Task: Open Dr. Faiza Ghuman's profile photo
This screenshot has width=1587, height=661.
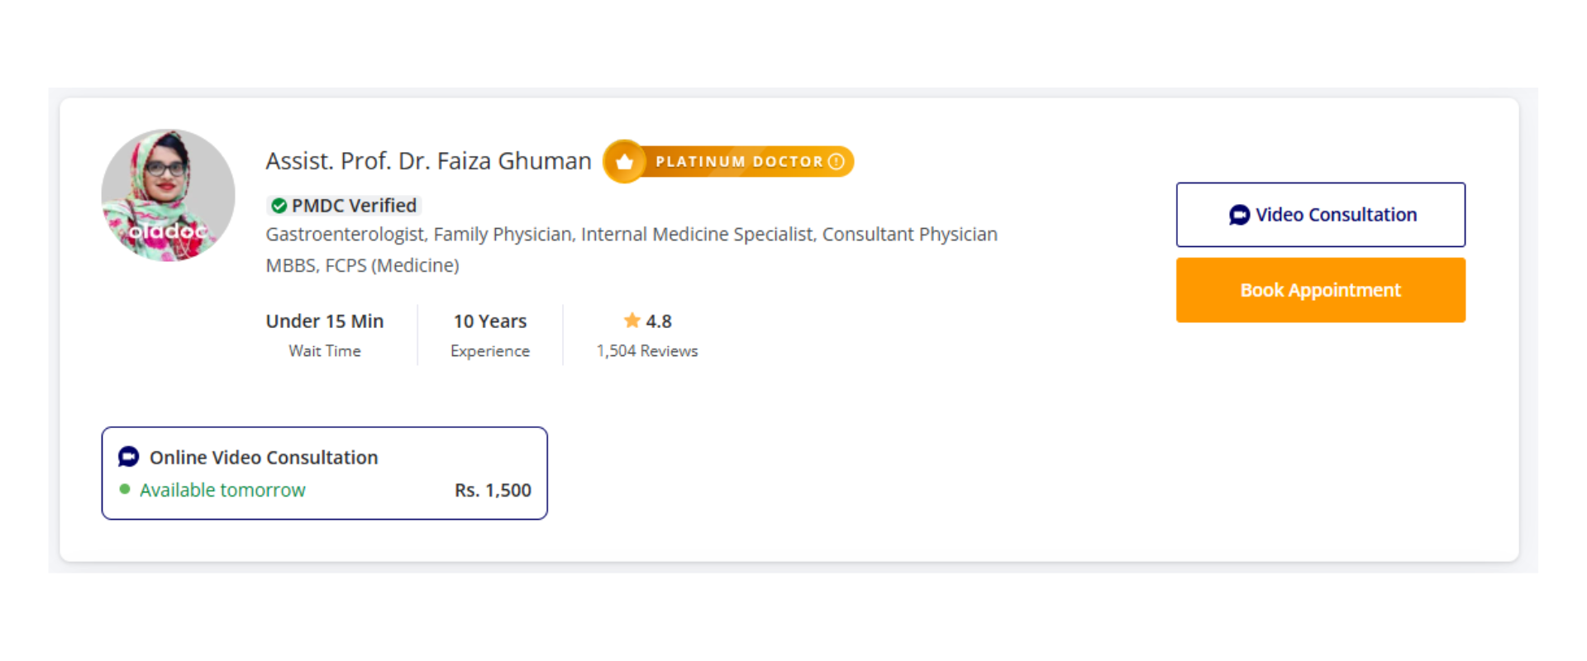Action: point(169,196)
